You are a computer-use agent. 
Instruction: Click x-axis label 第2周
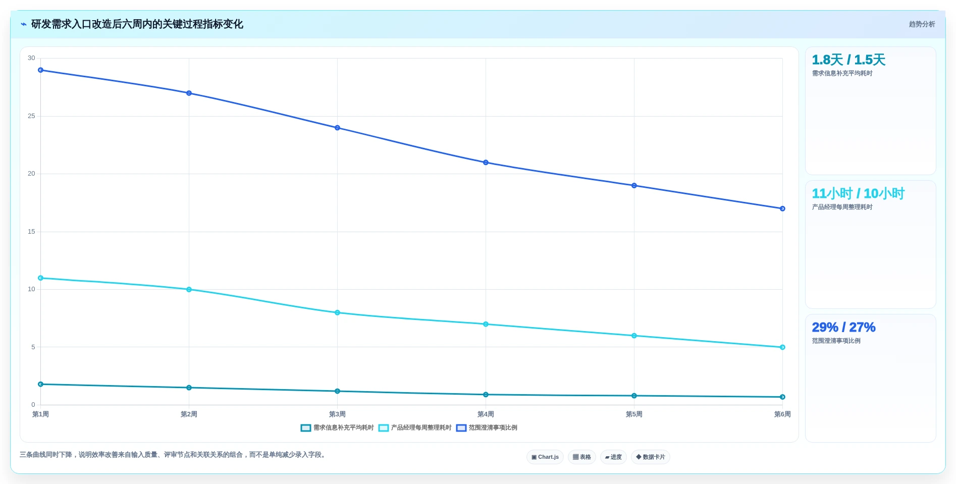point(189,414)
